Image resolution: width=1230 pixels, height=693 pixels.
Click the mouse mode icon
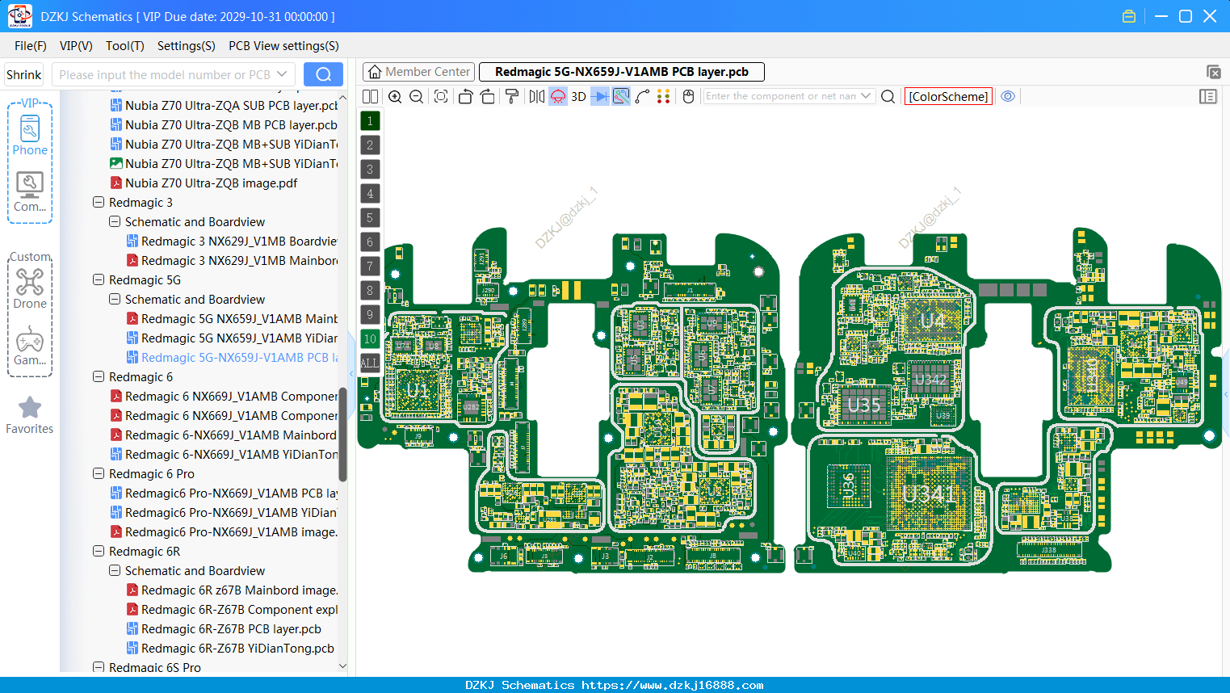click(x=688, y=96)
